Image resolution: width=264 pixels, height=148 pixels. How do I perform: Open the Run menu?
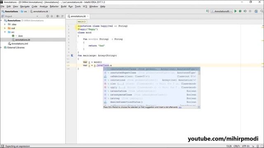tap(71, 7)
